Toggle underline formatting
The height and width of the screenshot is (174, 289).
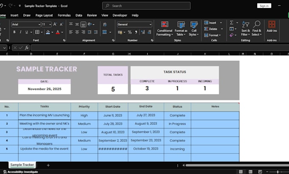coord(26,32)
